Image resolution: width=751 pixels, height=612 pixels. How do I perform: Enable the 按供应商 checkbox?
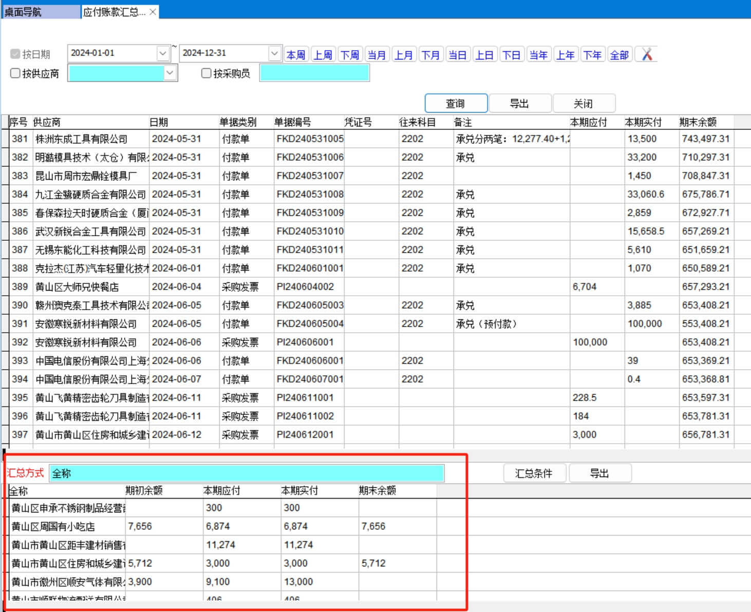coord(15,73)
